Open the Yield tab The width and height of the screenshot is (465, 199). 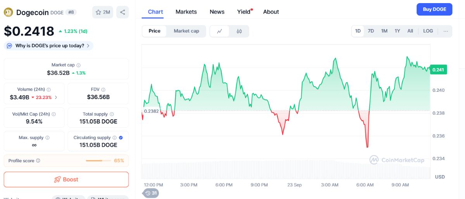(244, 12)
